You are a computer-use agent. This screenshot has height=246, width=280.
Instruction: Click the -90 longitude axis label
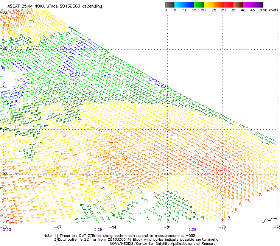click(3, 227)
